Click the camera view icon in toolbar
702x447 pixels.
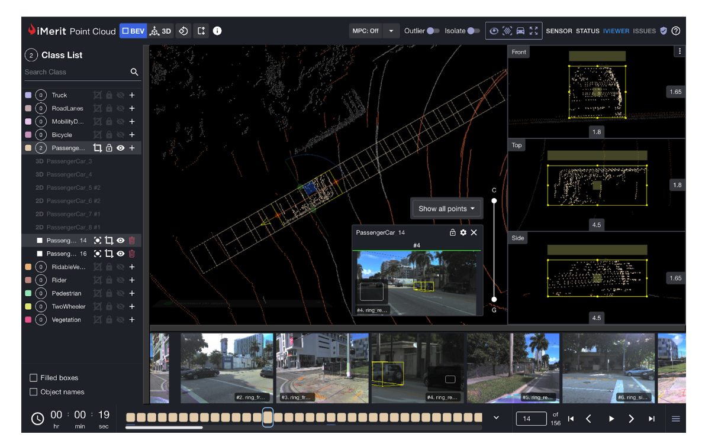coord(520,31)
